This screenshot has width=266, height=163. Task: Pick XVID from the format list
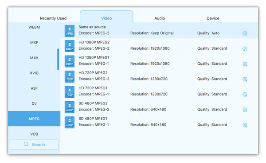point(34,73)
